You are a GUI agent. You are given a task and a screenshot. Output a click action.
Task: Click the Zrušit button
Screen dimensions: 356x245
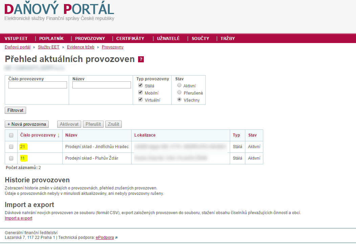[x=113, y=124]
